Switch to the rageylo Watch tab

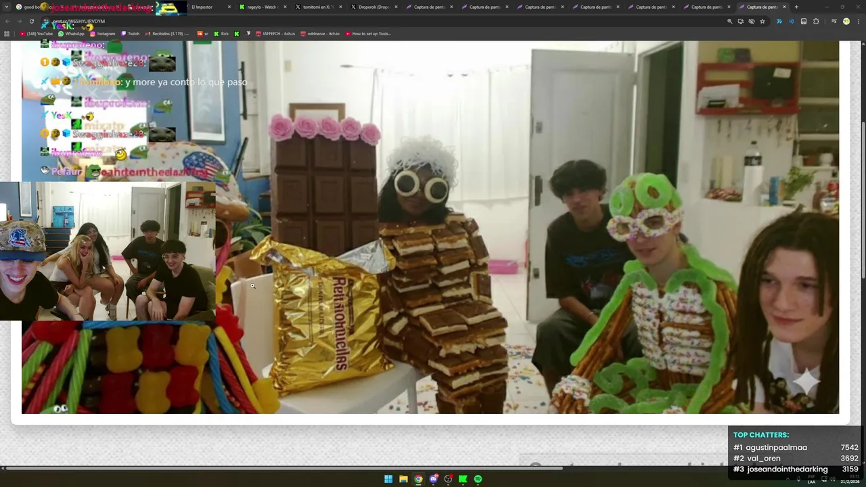click(x=262, y=7)
